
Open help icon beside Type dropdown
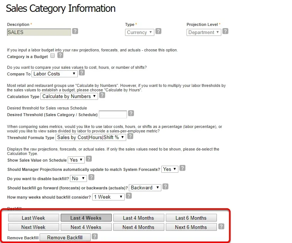coord(158,31)
